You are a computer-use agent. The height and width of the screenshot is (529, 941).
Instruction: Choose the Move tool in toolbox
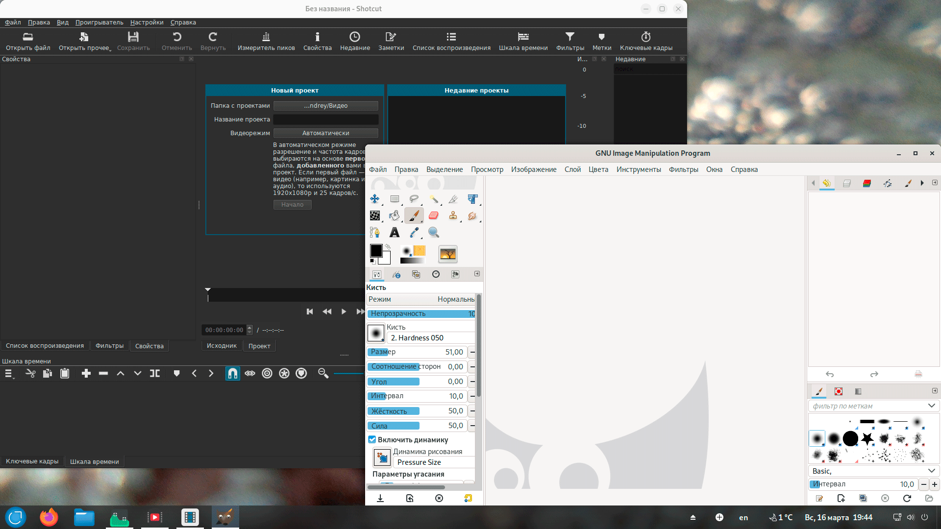tap(375, 199)
